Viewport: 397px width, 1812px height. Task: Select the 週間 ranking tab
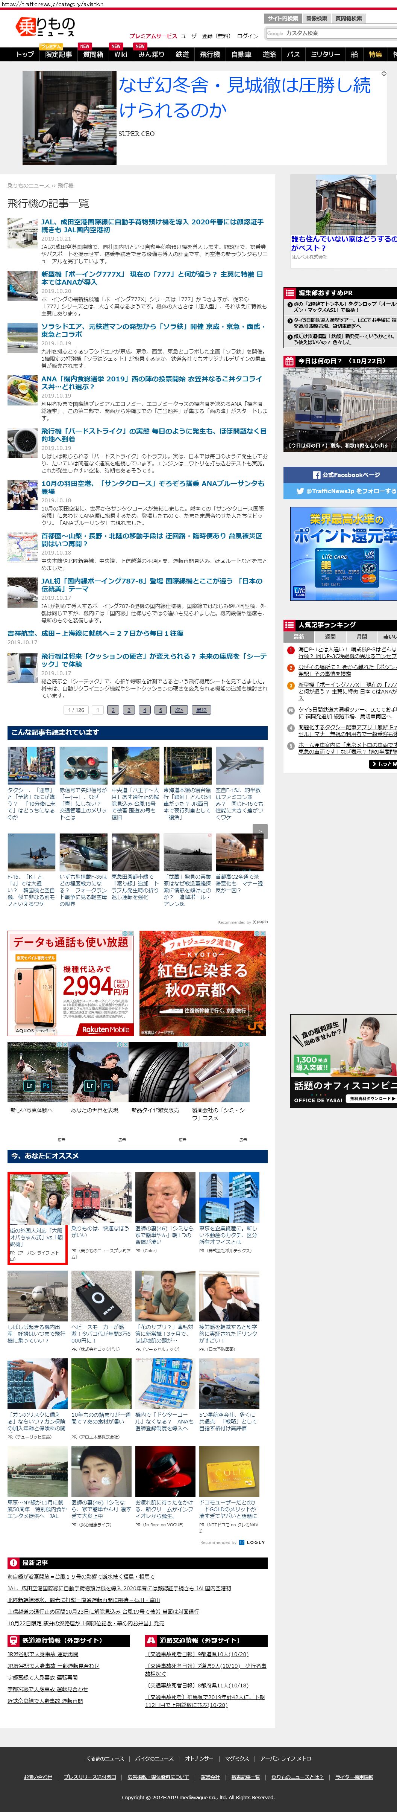330,637
